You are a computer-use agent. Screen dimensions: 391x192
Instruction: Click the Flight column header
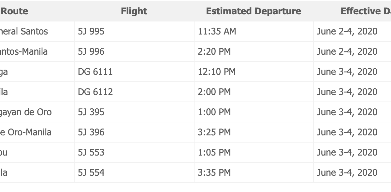[134, 11]
